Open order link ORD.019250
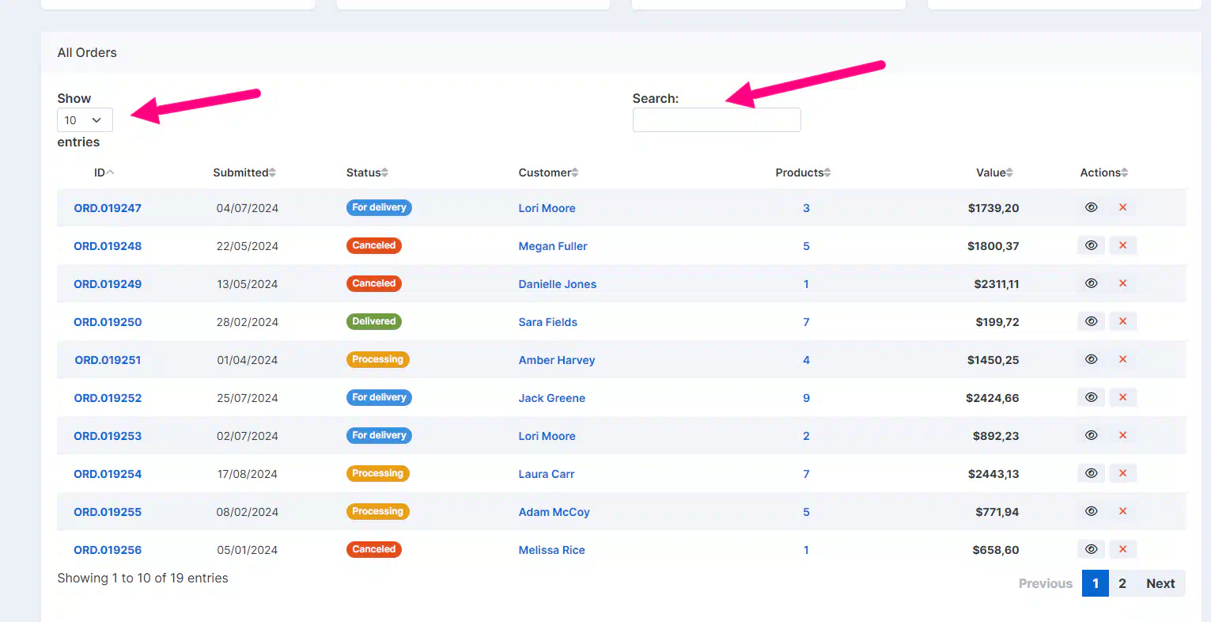The width and height of the screenshot is (1211, 622). click(x=108, y=322)
